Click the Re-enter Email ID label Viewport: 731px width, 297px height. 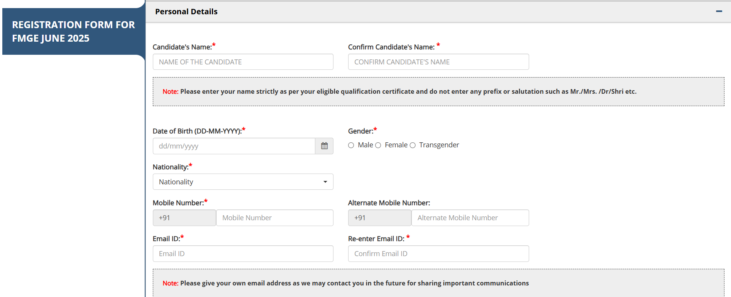click(x=376, y=239)
